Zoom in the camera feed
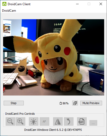Screen dimensions: 107x136 click(21, 121)
